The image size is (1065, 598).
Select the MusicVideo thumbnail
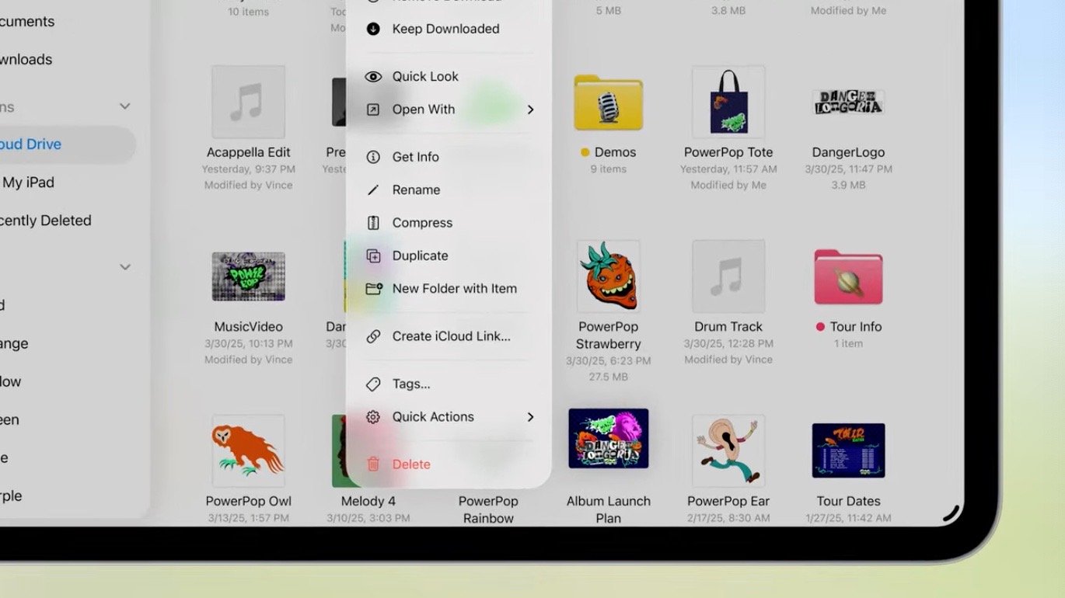click(249, 276)
